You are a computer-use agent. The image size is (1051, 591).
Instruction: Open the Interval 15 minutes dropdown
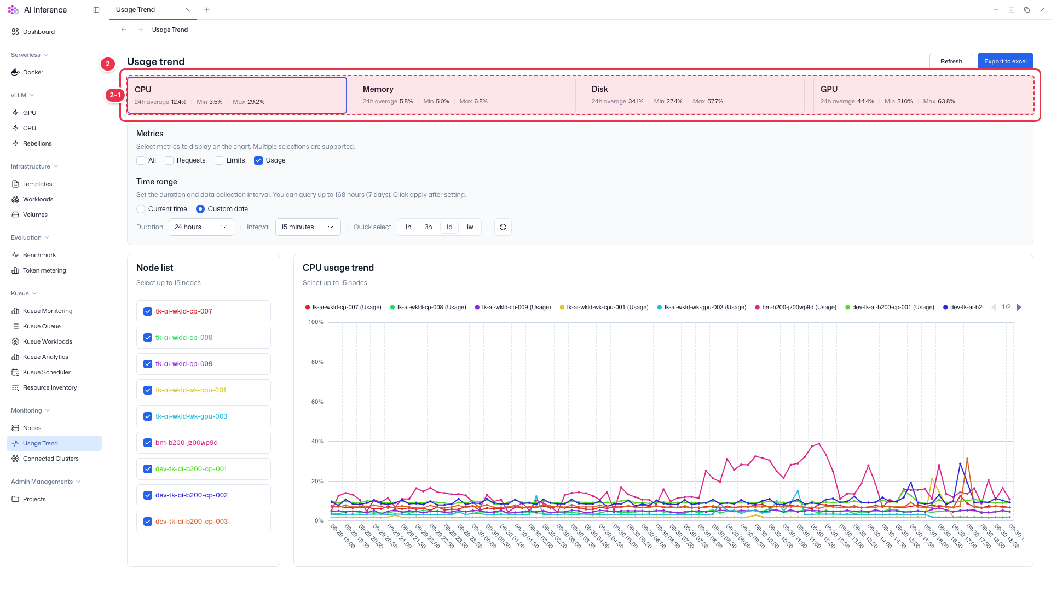[308, 227]
